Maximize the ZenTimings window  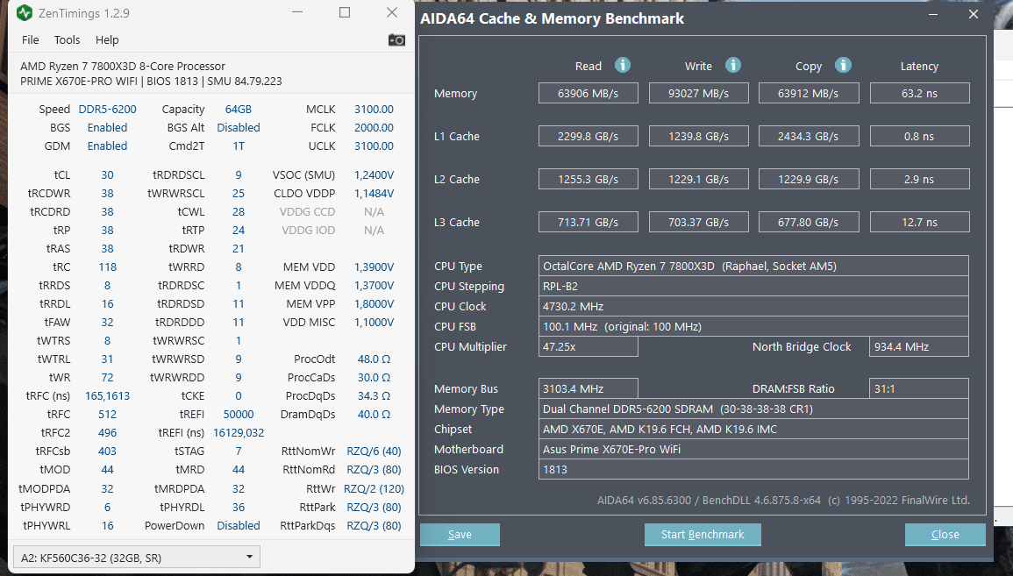(x=345, y=13)
